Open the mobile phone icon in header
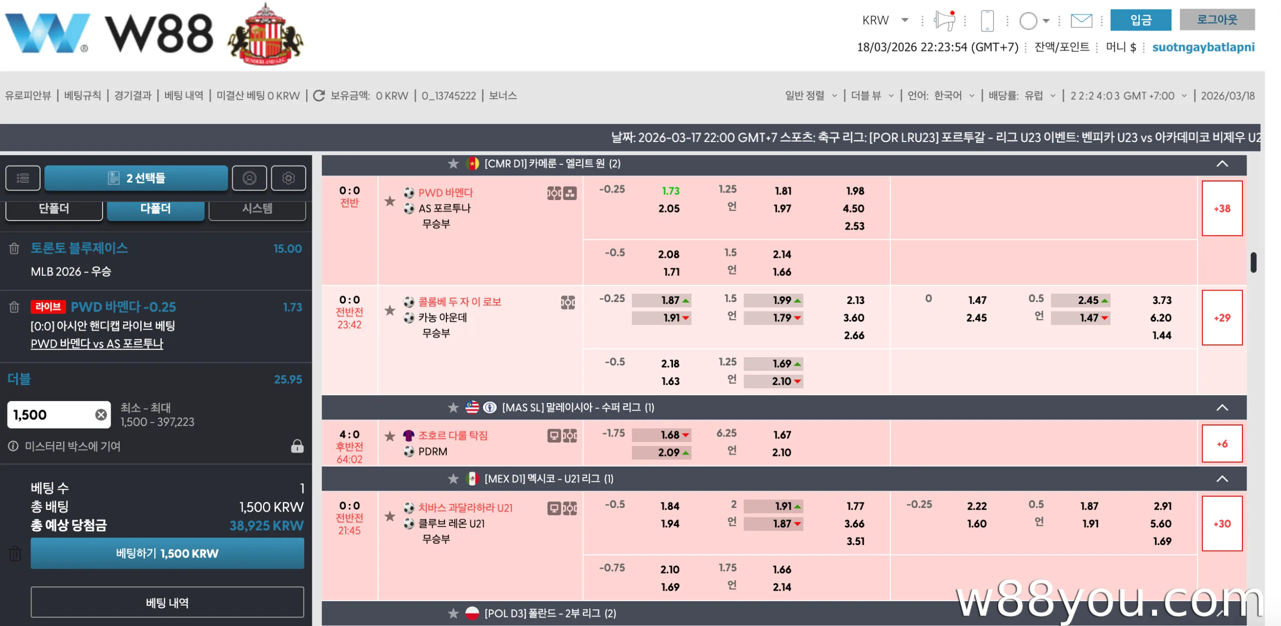Image resolution: width=1281 pixels, height=626 pixels. pyautogui.click(x=987, y=20)
